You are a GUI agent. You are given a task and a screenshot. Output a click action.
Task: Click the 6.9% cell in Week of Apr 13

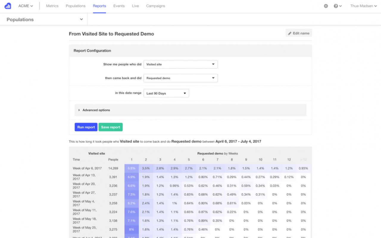(132, 177)
